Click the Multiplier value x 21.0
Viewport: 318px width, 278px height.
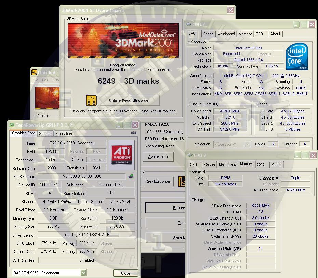pos(230,117)
